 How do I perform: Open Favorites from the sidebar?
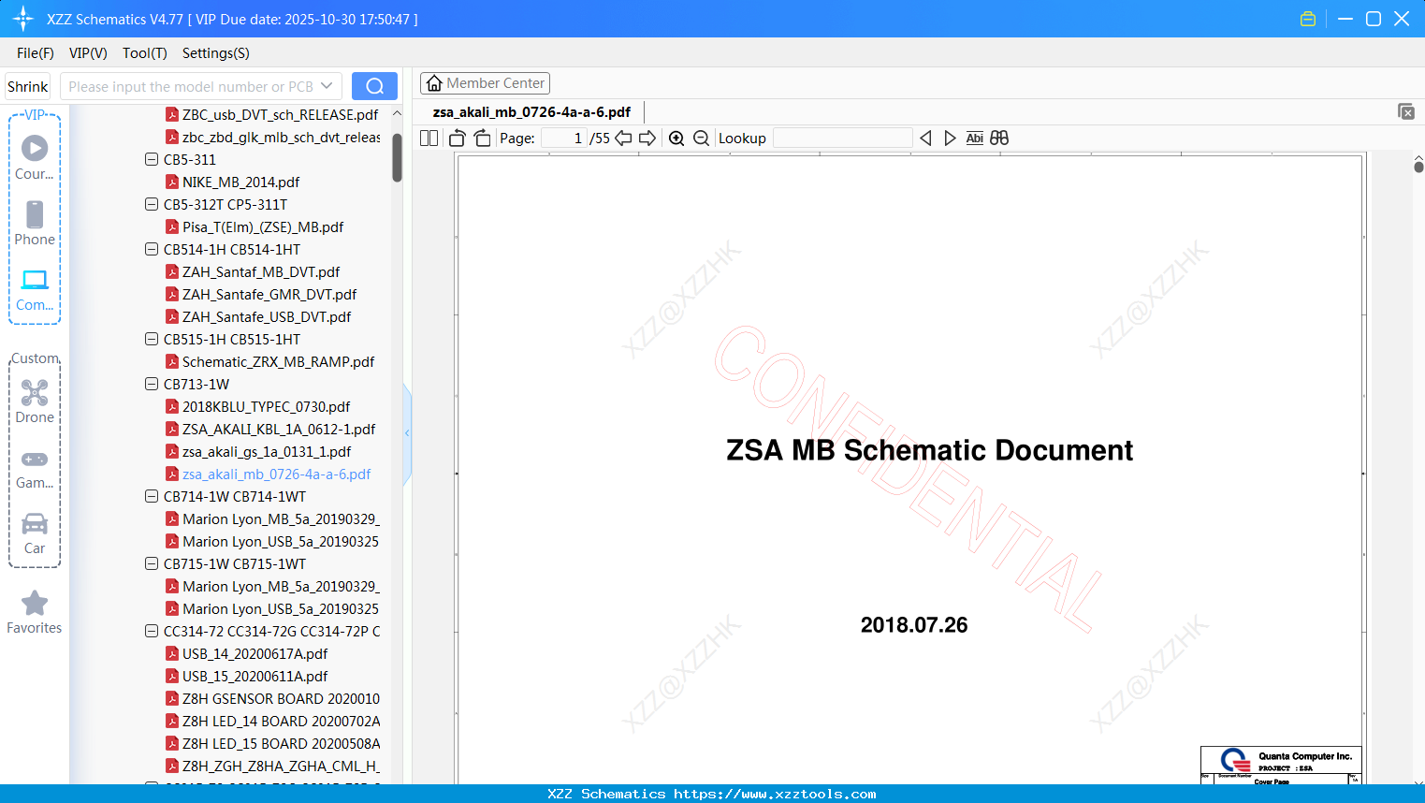click(35, 613)
